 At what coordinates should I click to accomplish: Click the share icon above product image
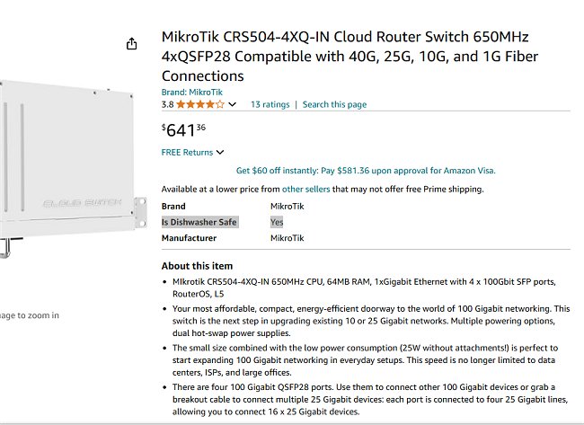click(131, 44)
